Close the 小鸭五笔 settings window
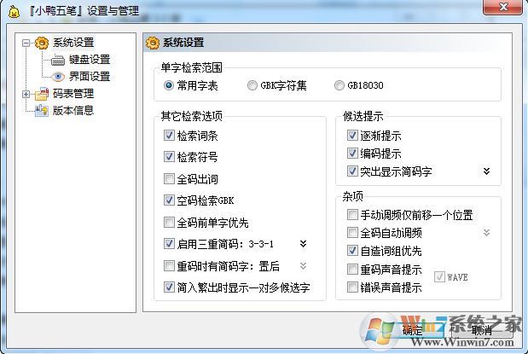The height and width of the screenshot is (354, 528). [x=503, y=8]
